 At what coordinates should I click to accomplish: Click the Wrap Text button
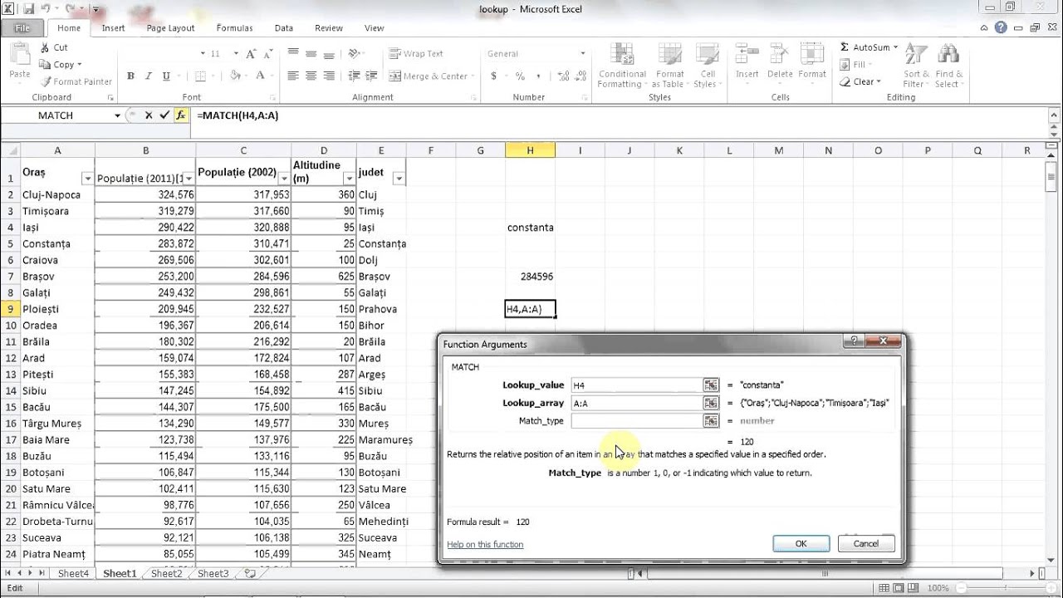(416, 53)
